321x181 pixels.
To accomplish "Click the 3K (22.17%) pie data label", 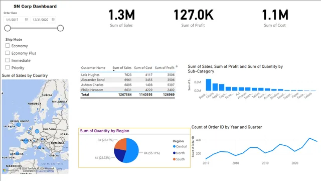I will 105,140.
